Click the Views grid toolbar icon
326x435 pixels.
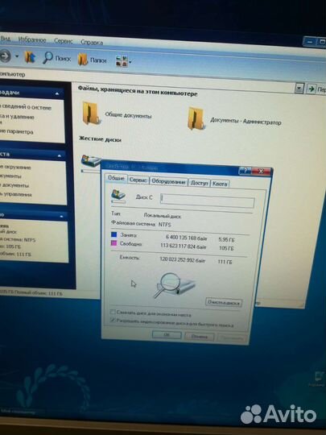pyautogui.click(x=122, y=60)
